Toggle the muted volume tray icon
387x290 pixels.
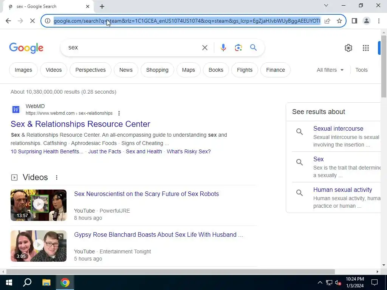point(338,282)
